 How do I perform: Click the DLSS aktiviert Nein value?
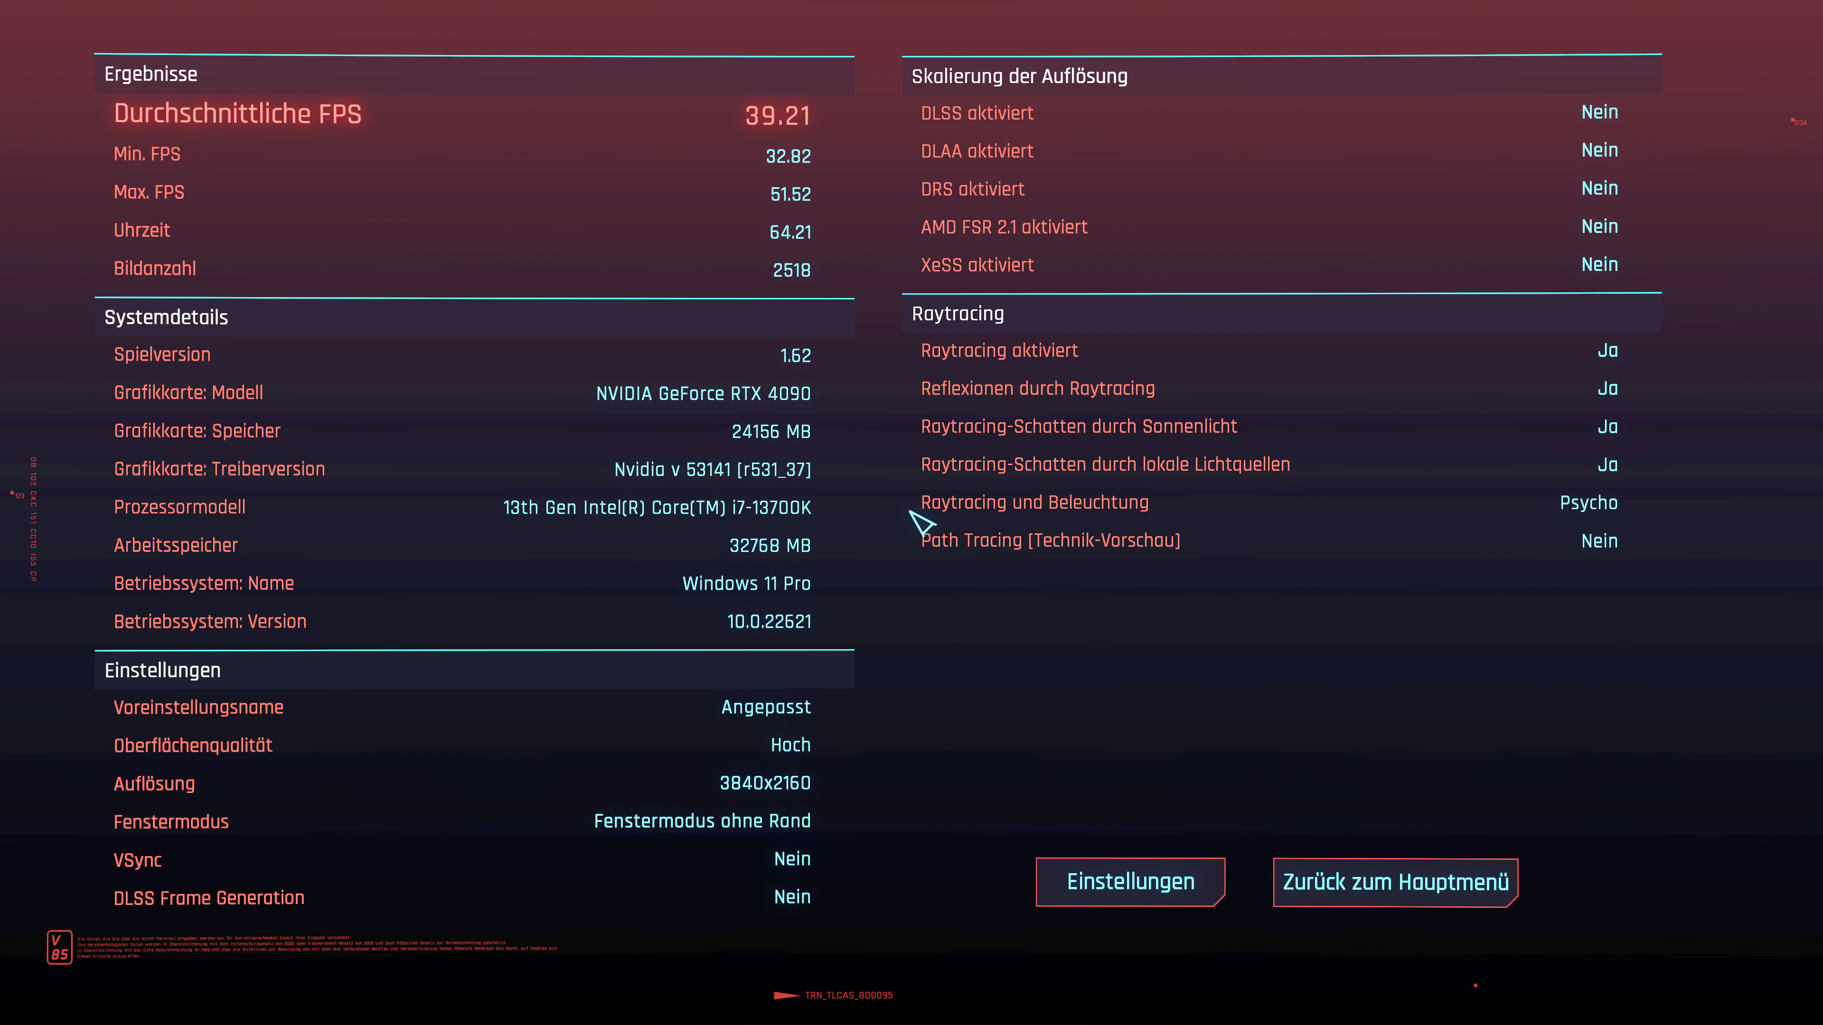[x=1599, y=112]
